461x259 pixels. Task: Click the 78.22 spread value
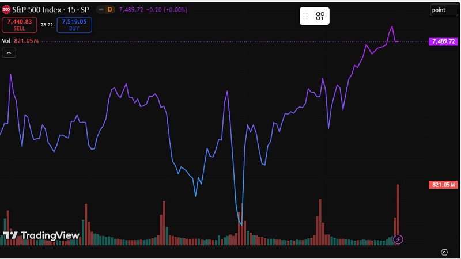pyautogui.click(x=47, y=25)
